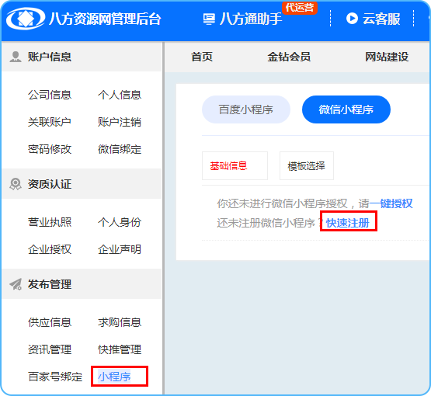This screenshot has width=431, height=396.
Task: Click the 一键授权 link
Action: tap(391, 203)
